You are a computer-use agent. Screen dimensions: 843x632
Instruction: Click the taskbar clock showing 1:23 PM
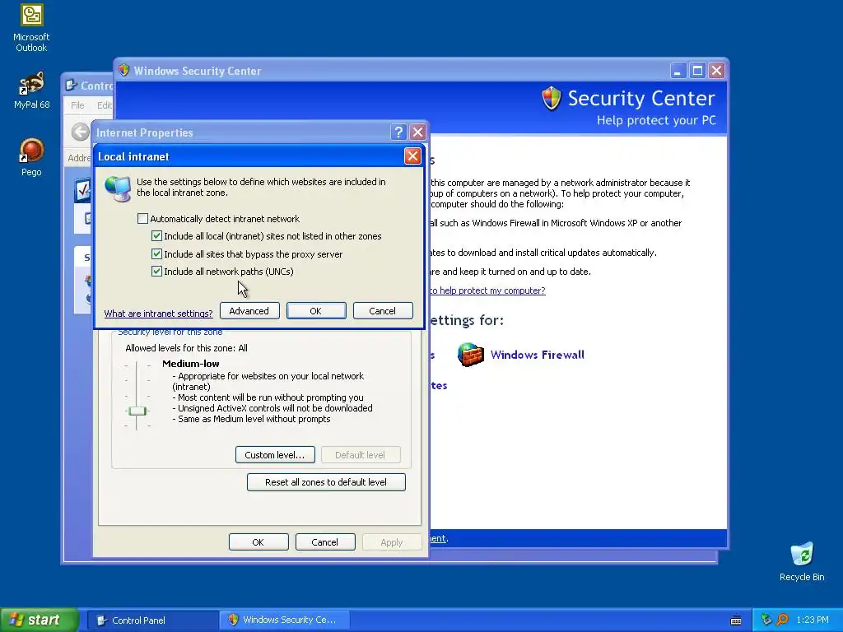tap(813, 620)
